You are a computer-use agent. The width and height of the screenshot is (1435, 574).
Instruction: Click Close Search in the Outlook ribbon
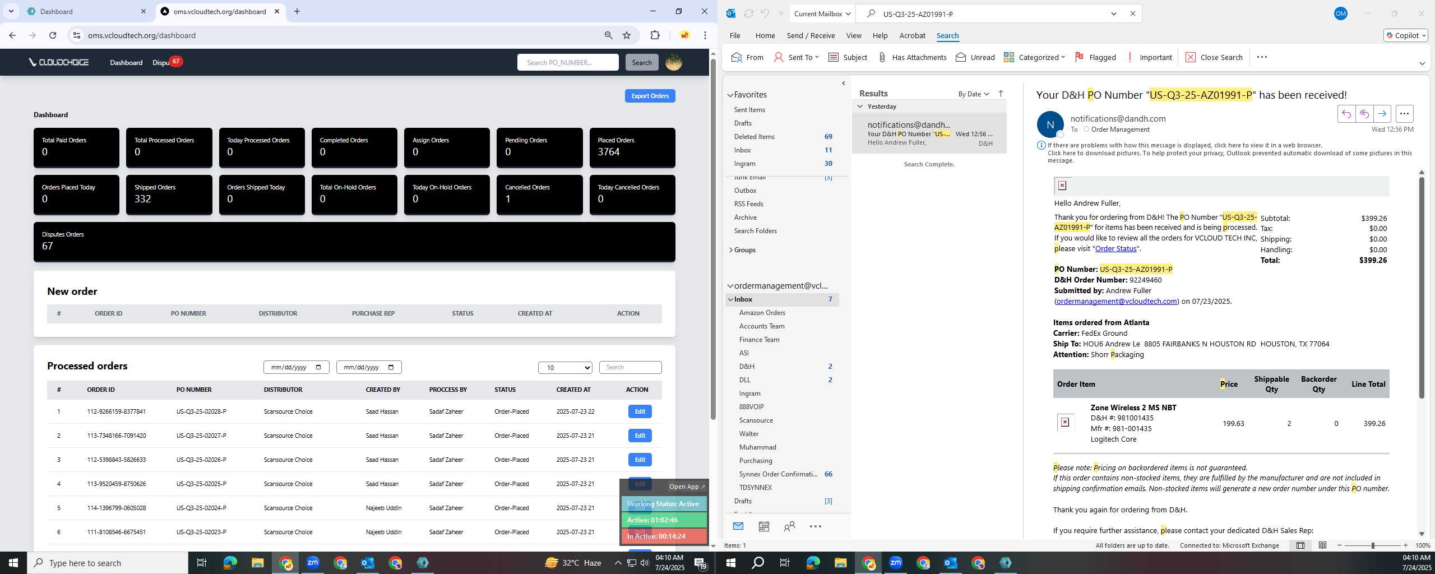[1214, 57]
